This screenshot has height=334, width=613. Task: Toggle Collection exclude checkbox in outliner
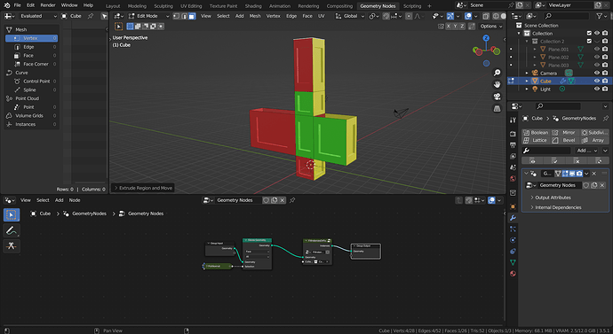click(x=589, y=34)
